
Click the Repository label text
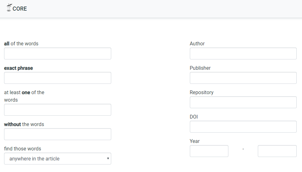click(201, 93)
